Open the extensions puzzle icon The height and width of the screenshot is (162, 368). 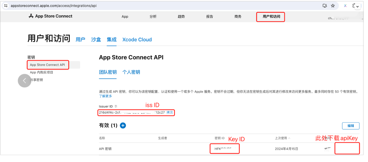coord(354,6)
